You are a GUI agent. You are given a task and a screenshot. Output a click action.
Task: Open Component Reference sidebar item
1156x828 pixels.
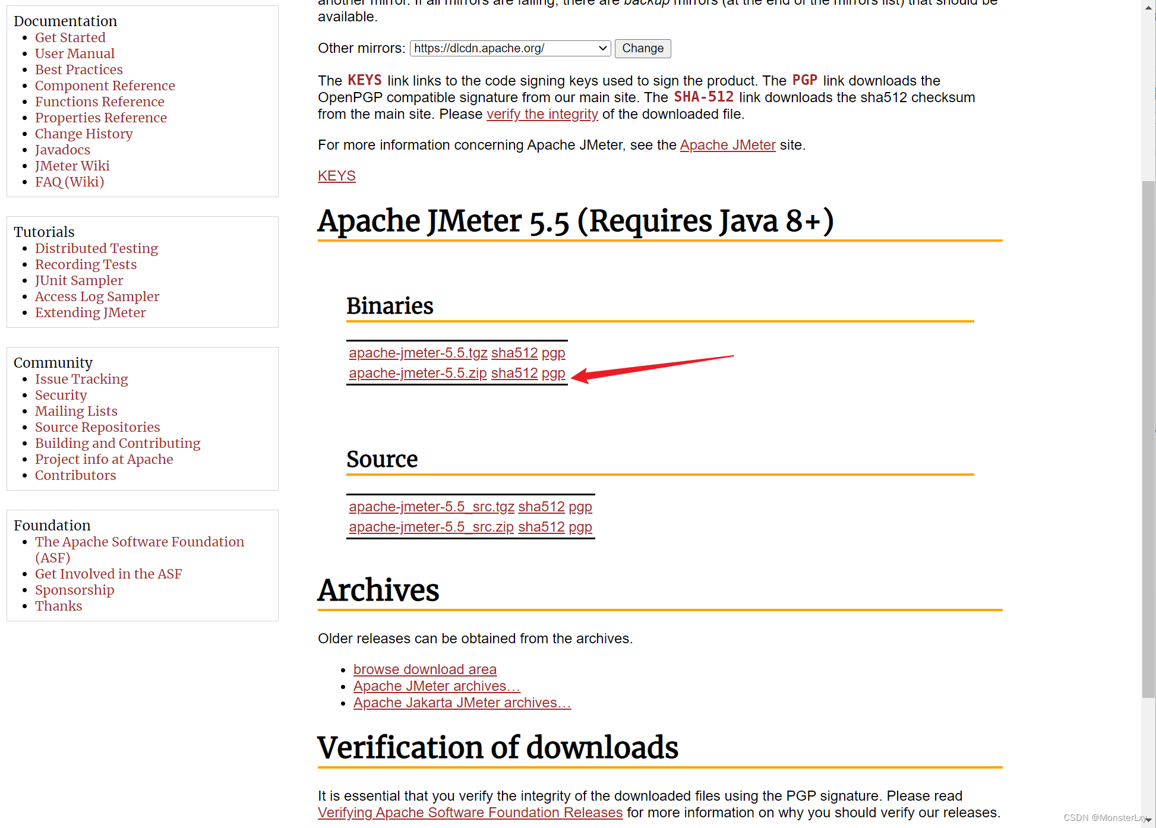coord(105,86)
